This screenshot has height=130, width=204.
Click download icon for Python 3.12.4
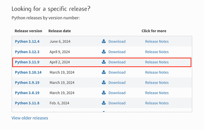point(104,41)
